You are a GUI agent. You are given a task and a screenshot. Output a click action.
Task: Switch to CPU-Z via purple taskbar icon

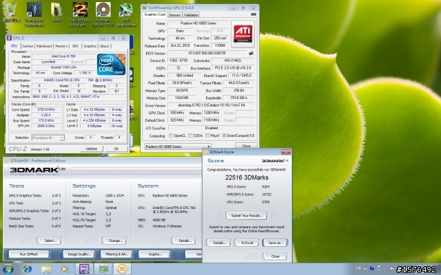(x=84, y=269)
